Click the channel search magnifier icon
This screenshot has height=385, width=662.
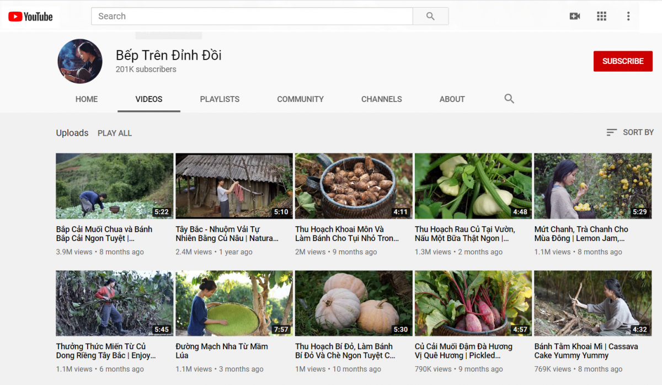coord(509,99)
